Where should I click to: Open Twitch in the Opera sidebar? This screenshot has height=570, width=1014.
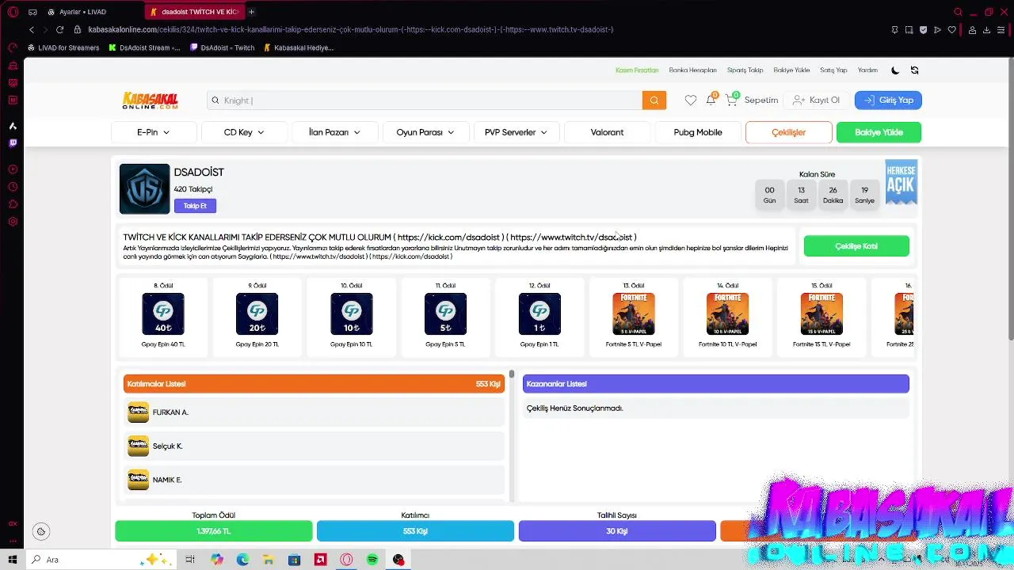coord(13,143)
